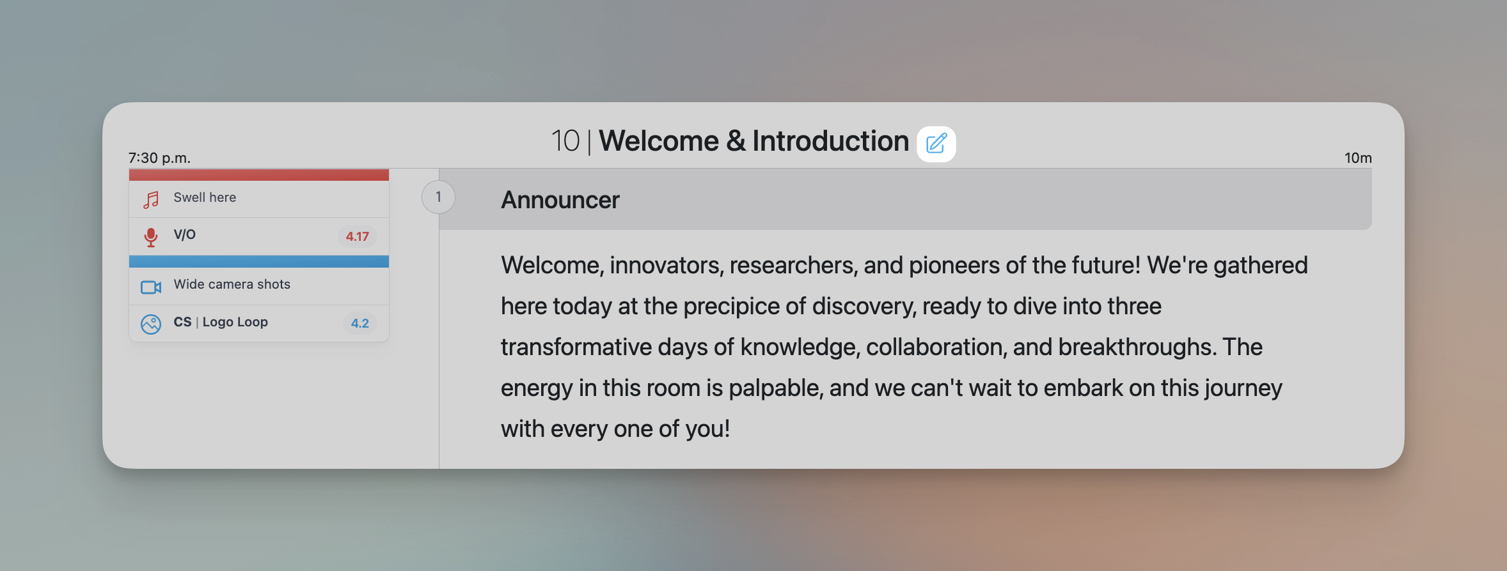The width and height of the screenshot is (1507, 571).
Task: Select the CS | Logo Loop cue
Action: tap(221, 322)
